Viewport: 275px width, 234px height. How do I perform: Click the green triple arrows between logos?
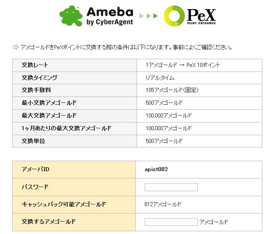148,16
